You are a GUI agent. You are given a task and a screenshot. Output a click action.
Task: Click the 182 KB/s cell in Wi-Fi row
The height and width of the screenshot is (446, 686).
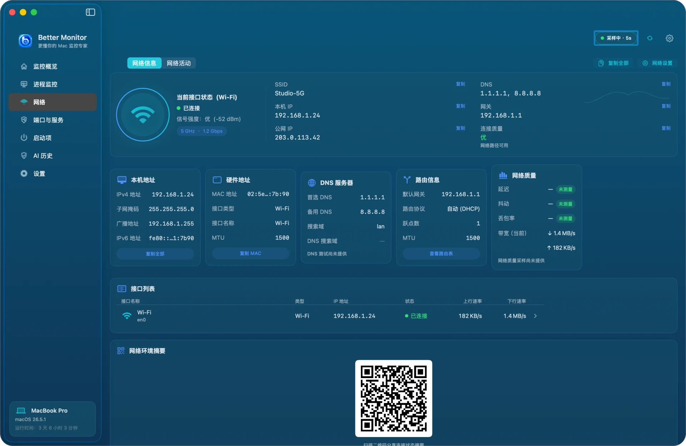pos(470,316)
